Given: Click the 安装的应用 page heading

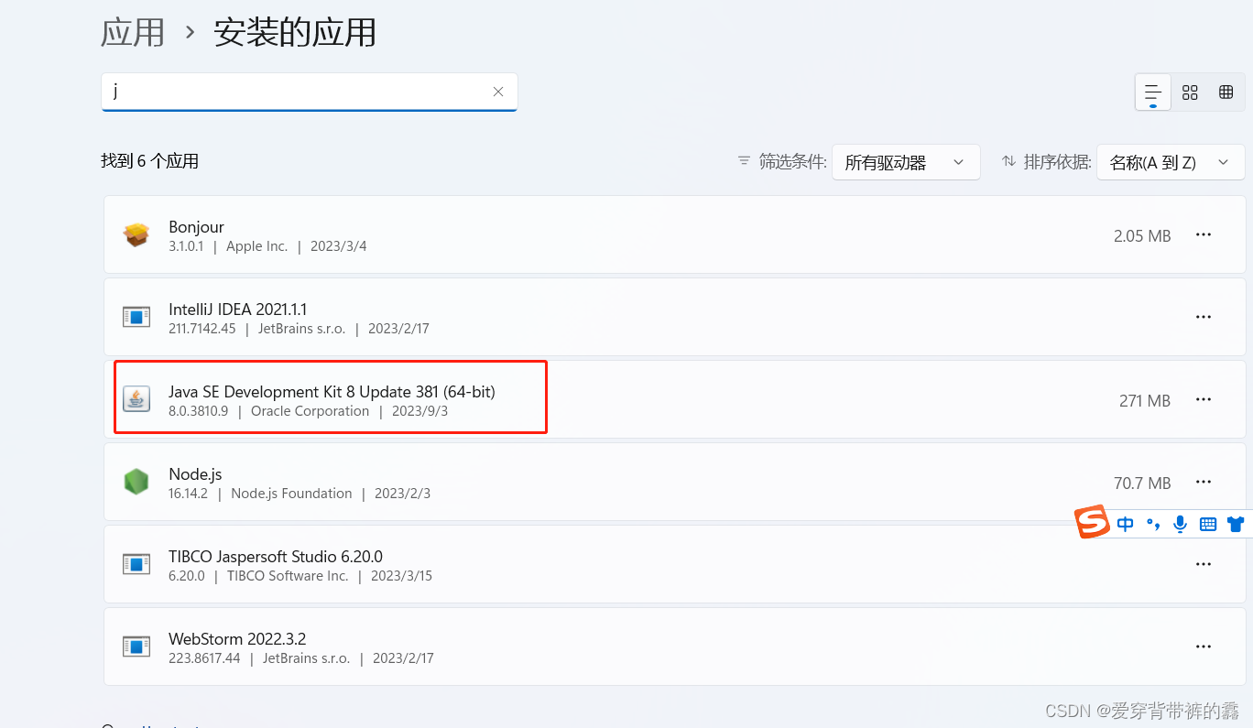Looking at the screenshot, I should 295,33.
